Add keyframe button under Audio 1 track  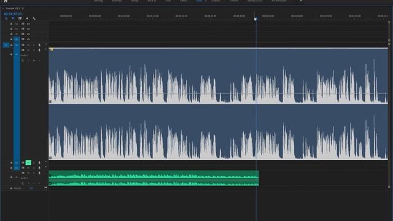(34, 61)
